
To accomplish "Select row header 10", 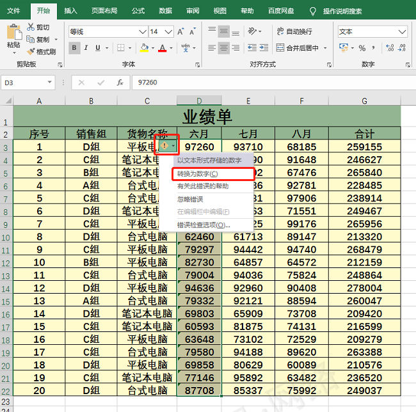I will coord(6,237).
